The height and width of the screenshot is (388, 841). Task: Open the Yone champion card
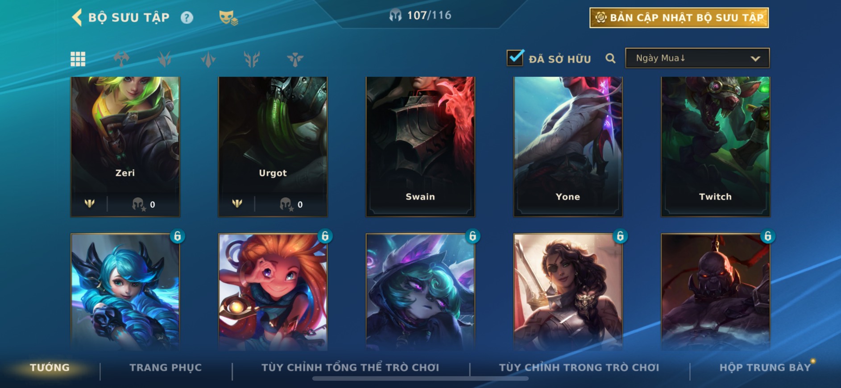click(568, 147)
